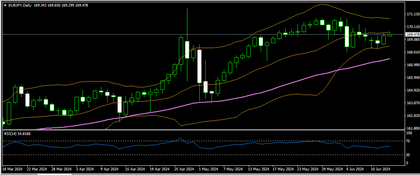Click the 18 Mar 2024 date label

[x=13, y=169]
